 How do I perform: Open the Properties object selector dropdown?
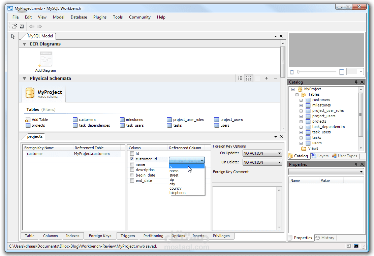tap(326, 171)
